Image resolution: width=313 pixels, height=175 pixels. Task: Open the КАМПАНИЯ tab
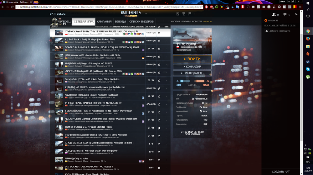[x=104, y=21]
